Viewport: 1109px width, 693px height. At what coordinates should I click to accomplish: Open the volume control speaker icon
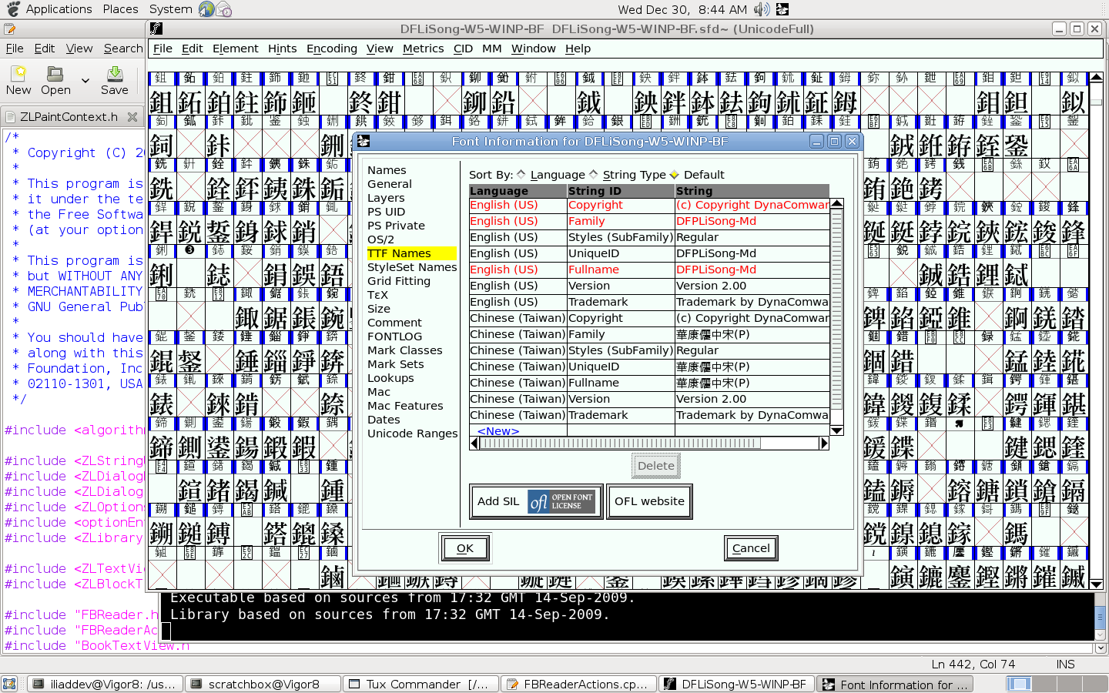(x=762, y=9)
